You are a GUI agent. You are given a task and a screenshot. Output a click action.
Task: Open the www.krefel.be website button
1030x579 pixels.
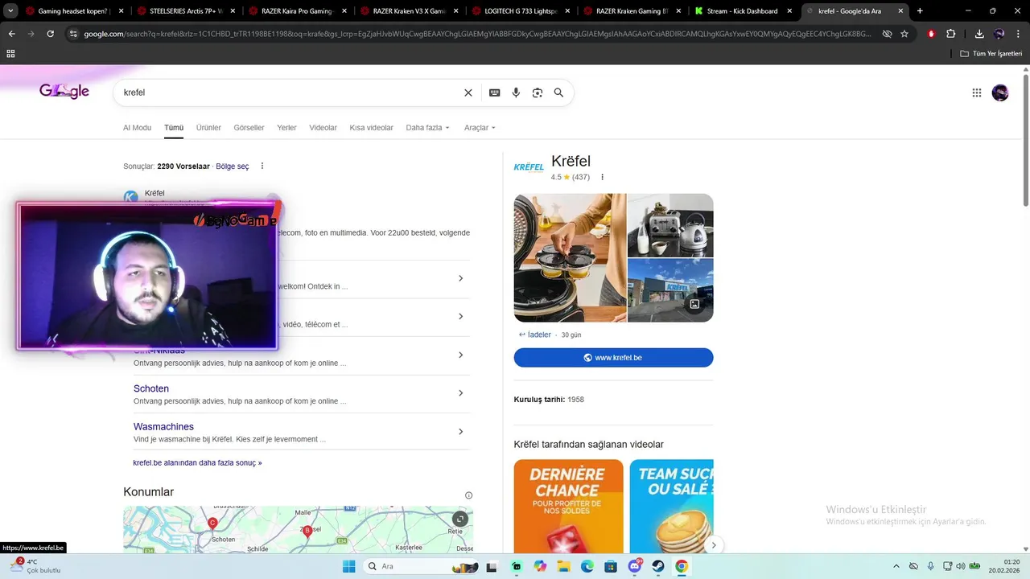pos(613,358)
